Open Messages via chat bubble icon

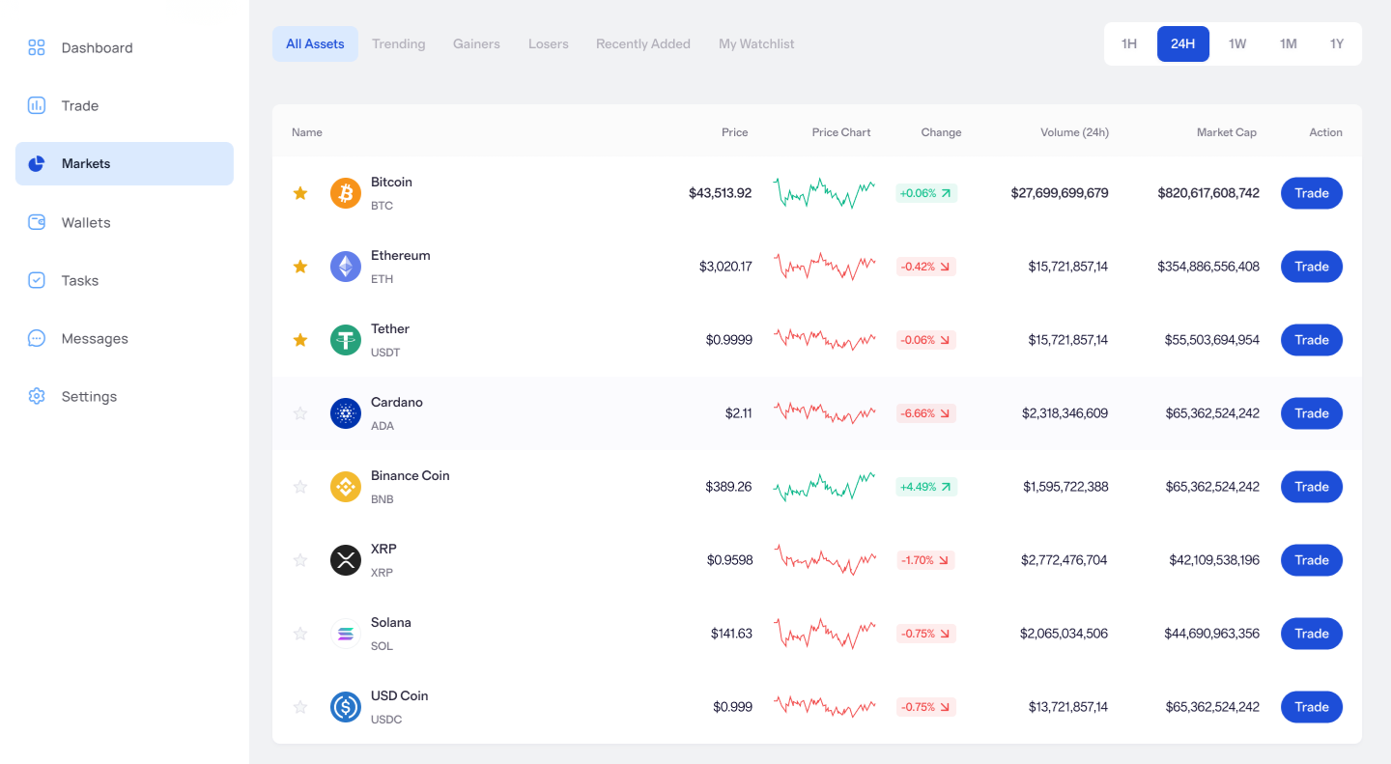pyautogui.click(x=37, y=338)
